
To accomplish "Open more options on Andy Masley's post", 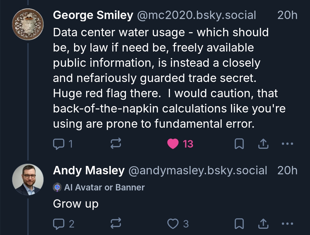I will (287, 223).
